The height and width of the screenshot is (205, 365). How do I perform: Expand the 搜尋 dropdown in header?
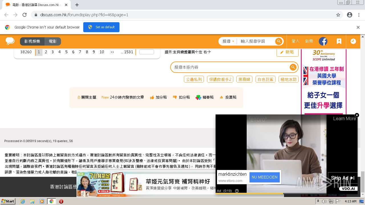[228, 41]
